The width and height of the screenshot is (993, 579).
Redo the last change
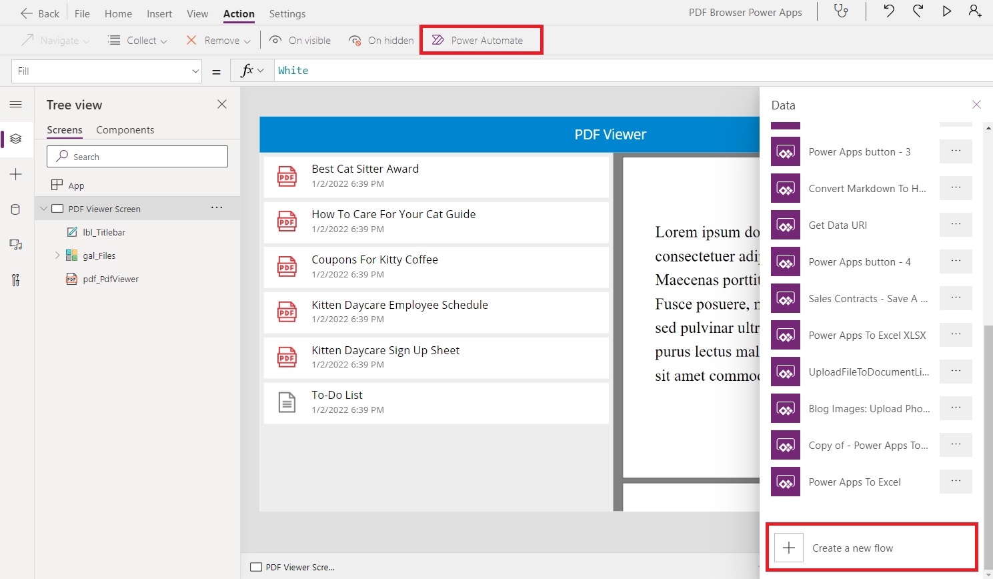(x=918, y=11)
